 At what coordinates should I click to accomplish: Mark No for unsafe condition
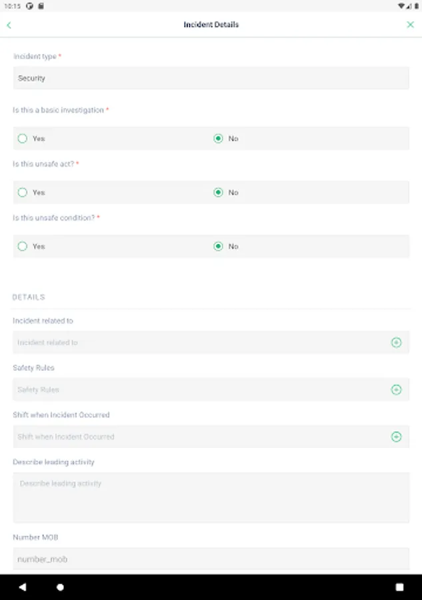[218, 247]
